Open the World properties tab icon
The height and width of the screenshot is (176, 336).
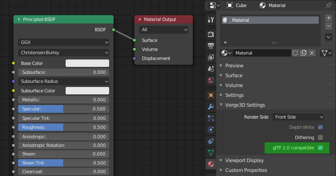coord(211,80)
